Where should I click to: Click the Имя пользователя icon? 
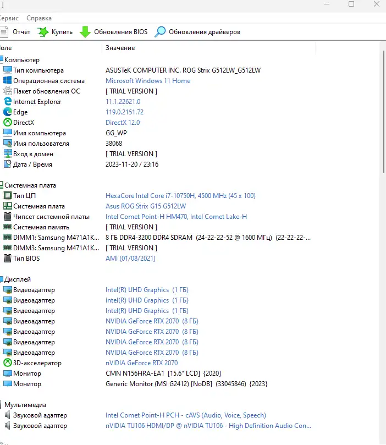(7, 144)
